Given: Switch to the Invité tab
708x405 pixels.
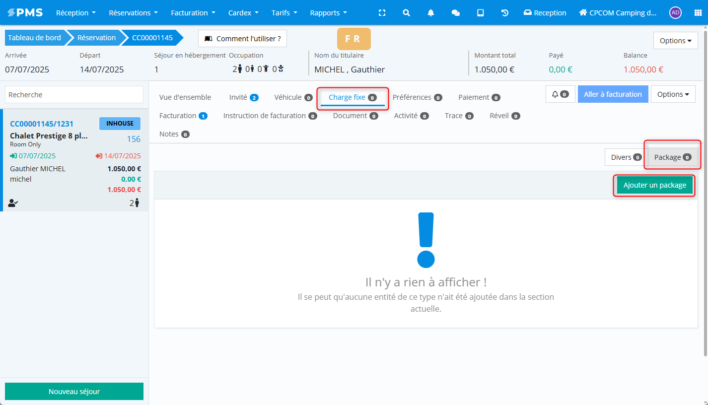Looking at the screenshot, I should click(243, 97).
